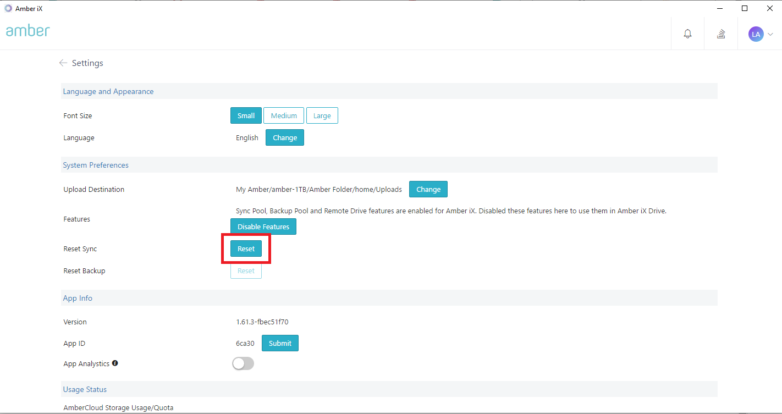Set font size to Medium

284,115
